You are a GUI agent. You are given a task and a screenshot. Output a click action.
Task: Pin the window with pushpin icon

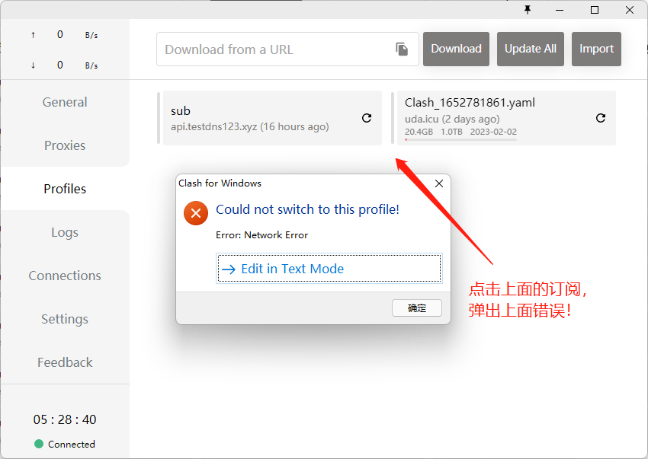[x=528, y=10]
